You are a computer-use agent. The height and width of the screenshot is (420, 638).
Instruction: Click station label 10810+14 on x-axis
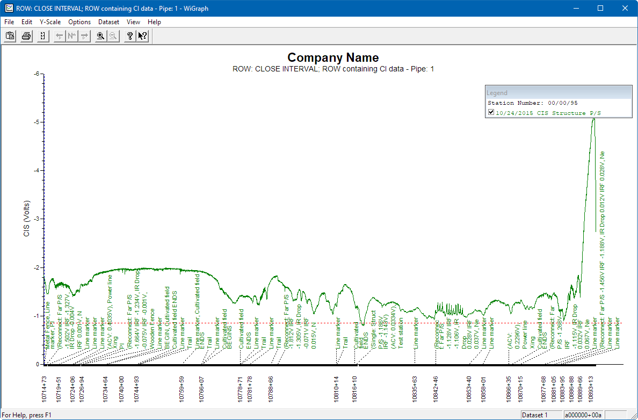click(x=336, y=389)
